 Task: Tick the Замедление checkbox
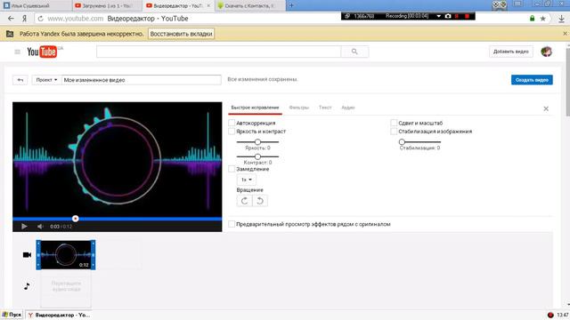pos(232,169)
